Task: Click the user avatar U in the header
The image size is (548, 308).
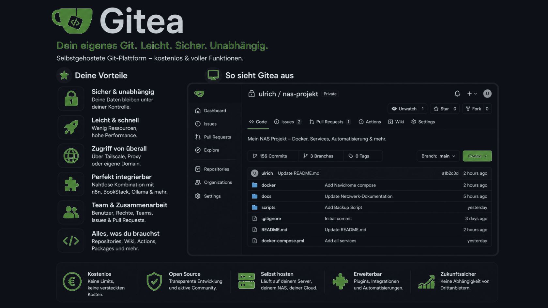Action: point(487,94)
